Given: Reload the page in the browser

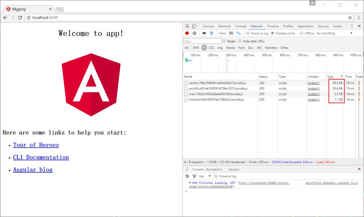Looking at the screenshot, I should pyautogui.click(x=20, y=18).
